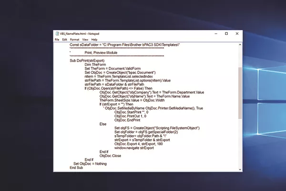
Task: Place cursor at the End Sub line
Action: [x=76, y=168]
